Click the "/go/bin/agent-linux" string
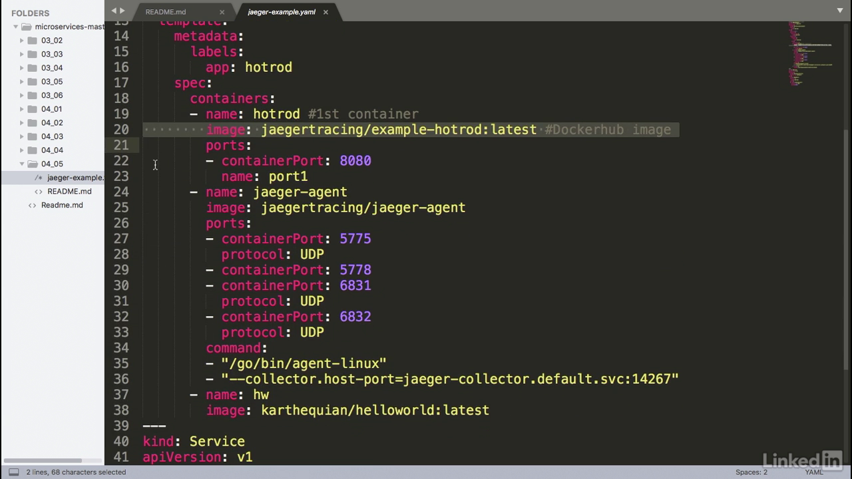Viewport: 852px width, 479px height. [x=304, y=364]
